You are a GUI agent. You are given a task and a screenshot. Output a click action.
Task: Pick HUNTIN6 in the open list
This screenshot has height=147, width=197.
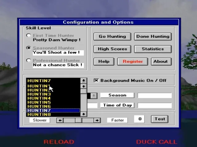pyautogui.click(x=53, y=106)
